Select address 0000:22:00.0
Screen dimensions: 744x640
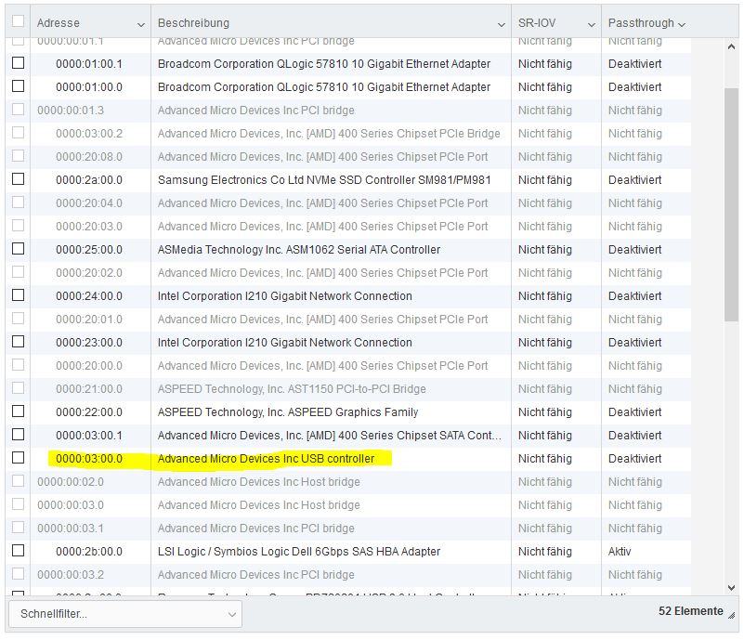[x=89, y=411]
